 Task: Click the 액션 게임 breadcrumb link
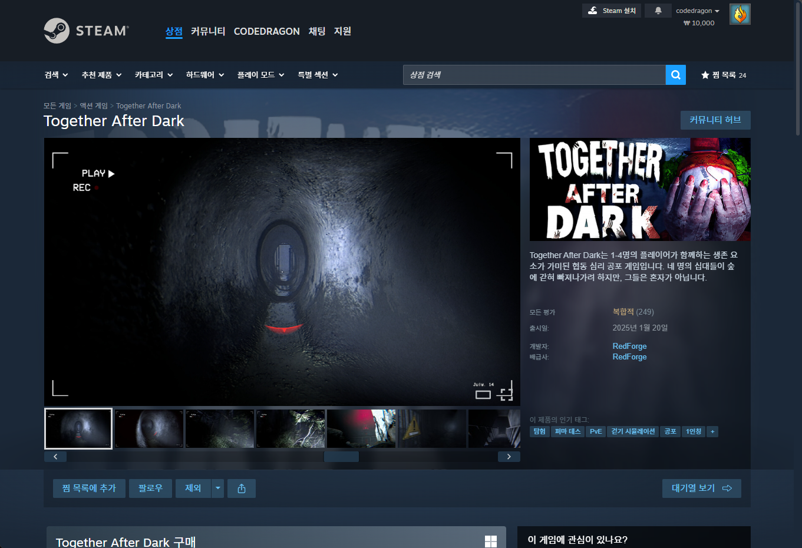tap(94, 106)
